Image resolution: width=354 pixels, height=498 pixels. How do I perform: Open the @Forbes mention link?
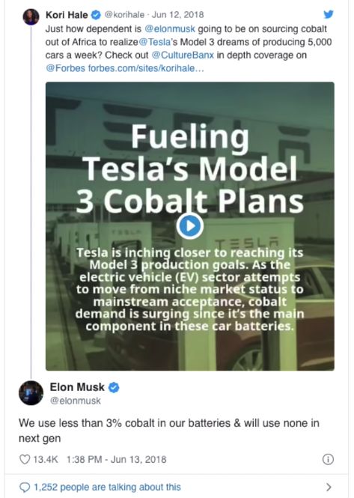pos(65,68)
